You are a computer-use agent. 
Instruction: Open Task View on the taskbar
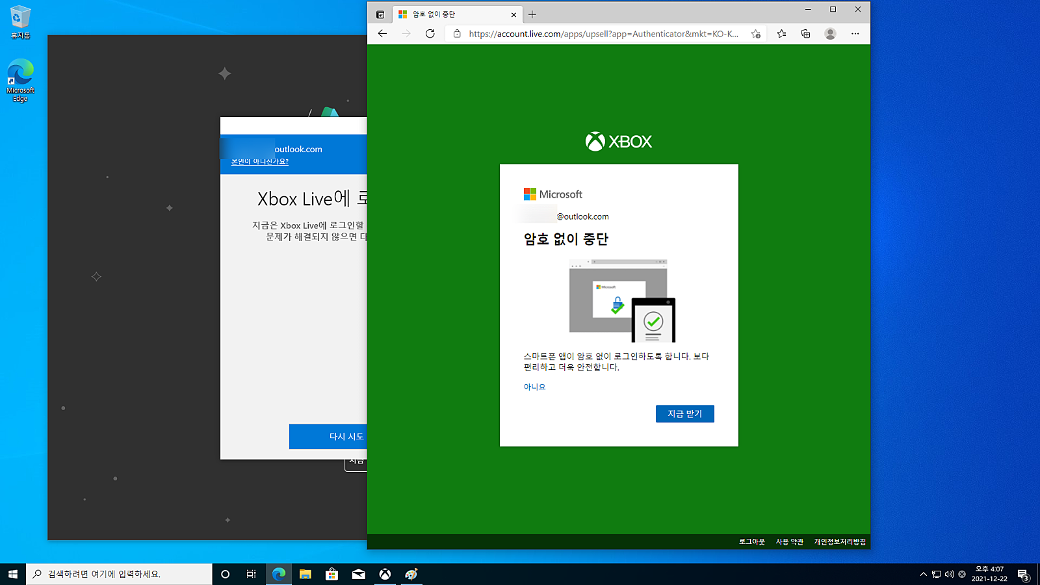click(x=252, y=574)
